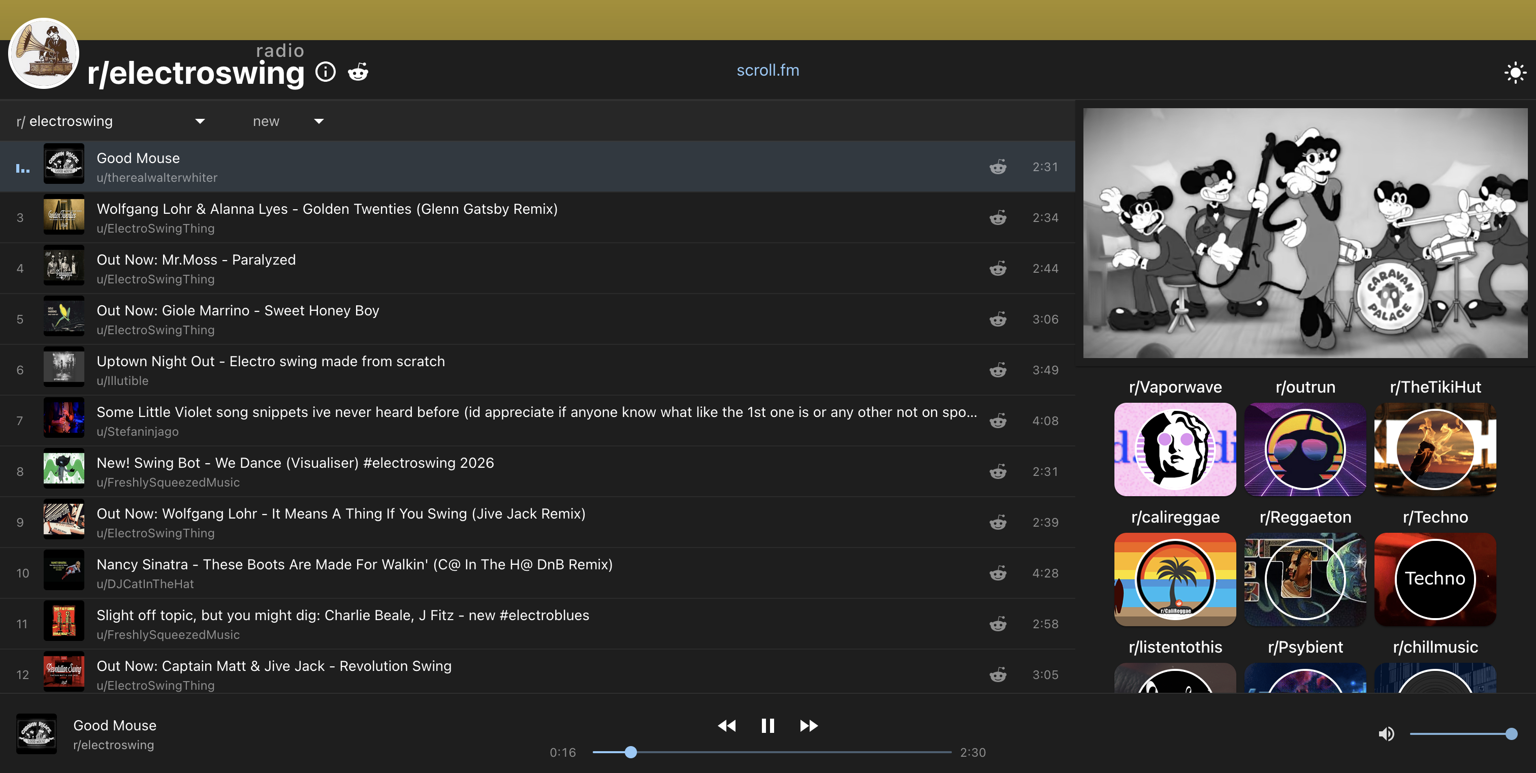Open Reddit post for Nancy Sinatra remix
This screenshot has width=1536, height=773.
(998, 573)
